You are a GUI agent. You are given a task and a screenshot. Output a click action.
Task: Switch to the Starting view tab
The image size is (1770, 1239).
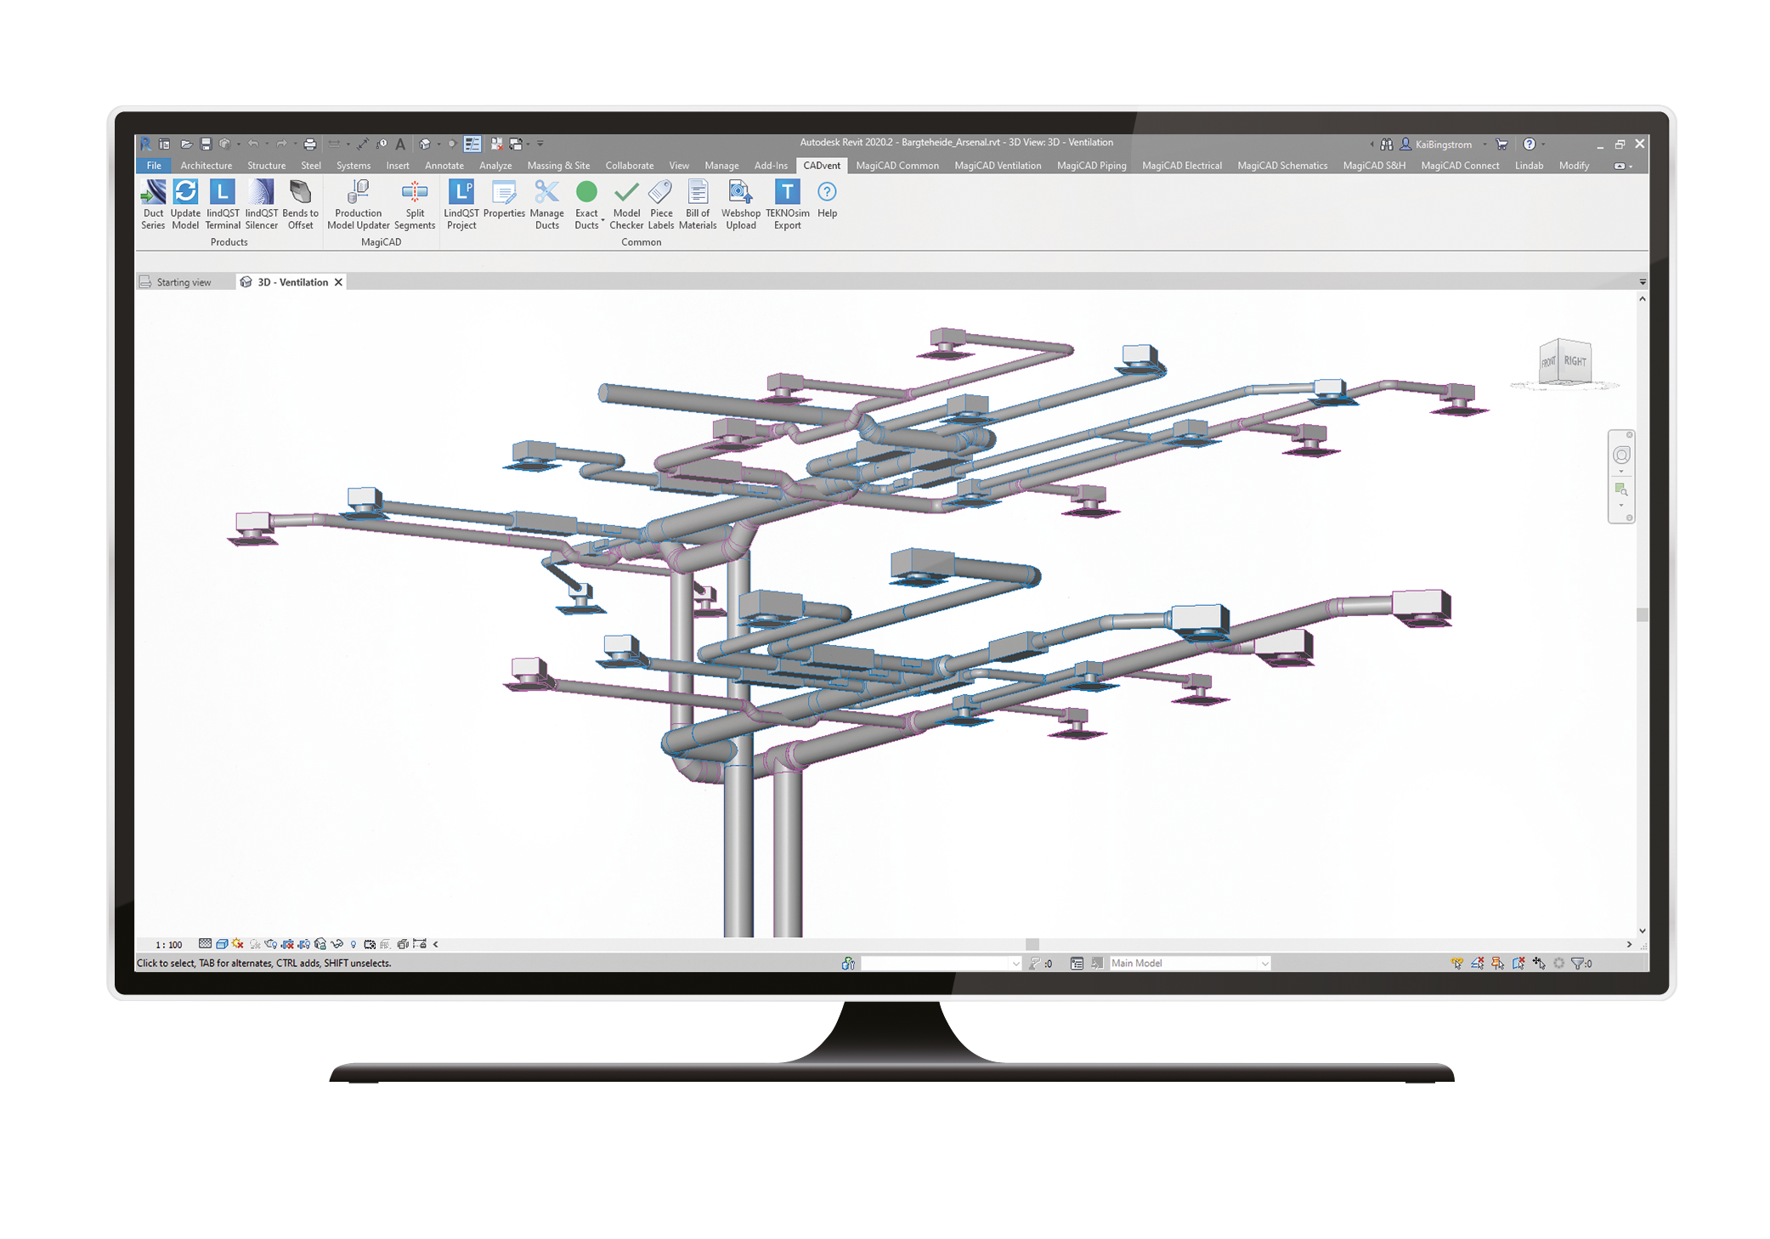[183, 282]
